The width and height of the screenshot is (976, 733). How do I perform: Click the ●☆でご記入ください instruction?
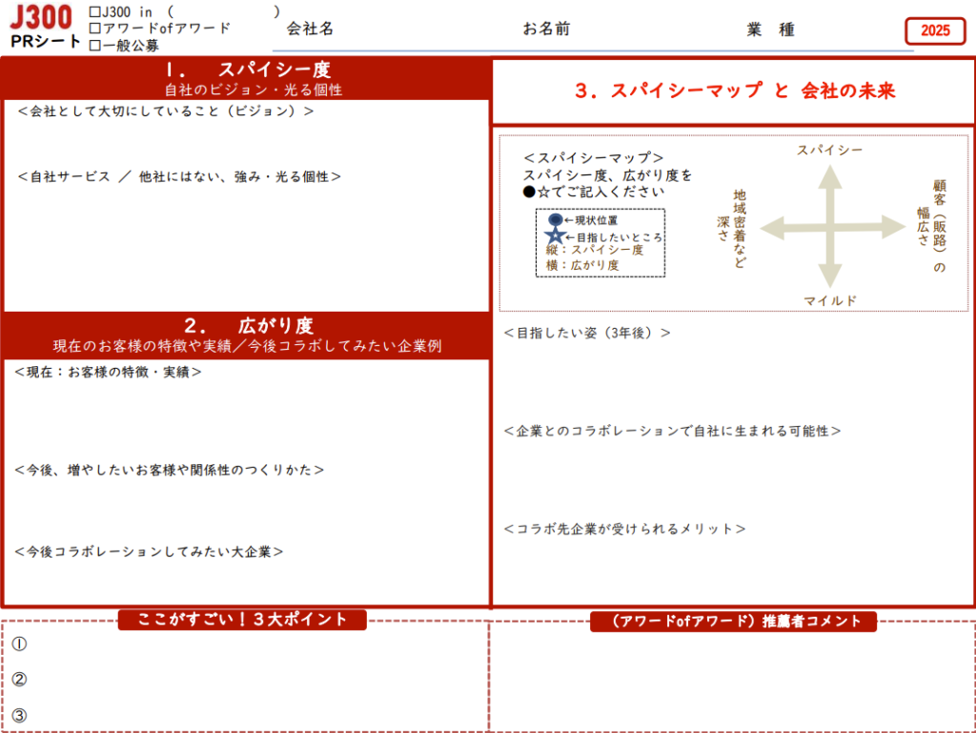tap(594, 192)
